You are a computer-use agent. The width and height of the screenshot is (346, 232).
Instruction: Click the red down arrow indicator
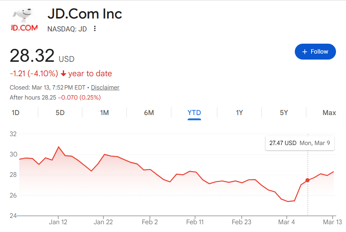click(x=63, y=74)
